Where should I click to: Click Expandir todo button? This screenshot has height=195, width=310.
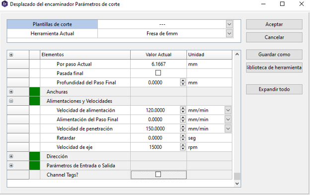pyautogui.click(x=274, y=89)
